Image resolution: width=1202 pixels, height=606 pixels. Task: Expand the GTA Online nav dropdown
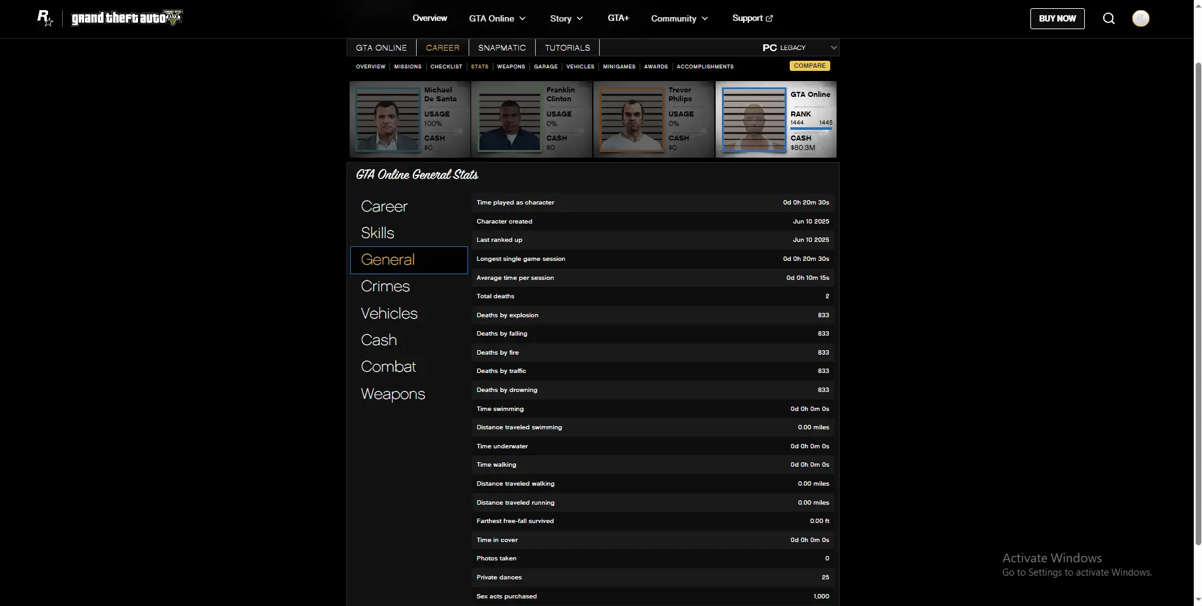click(497, 18)
